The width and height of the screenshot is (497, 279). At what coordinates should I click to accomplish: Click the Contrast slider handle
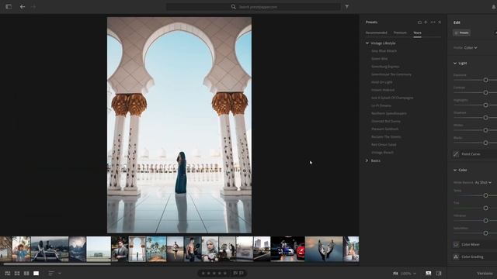485,93
